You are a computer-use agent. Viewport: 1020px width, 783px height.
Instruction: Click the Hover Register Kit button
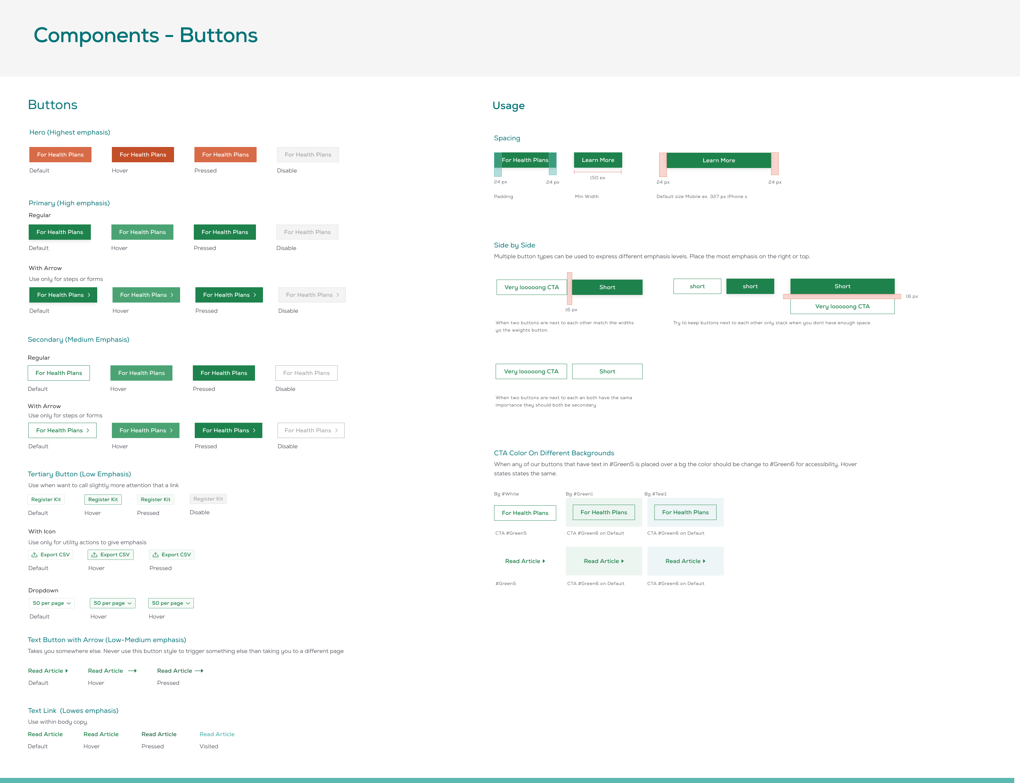pos(103,499)
